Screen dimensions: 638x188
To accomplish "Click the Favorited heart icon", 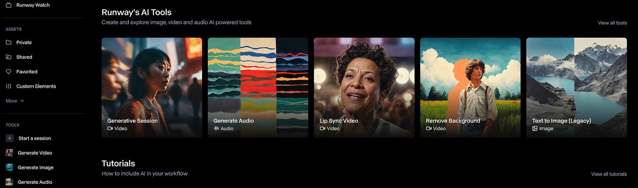I will (9, 72).
